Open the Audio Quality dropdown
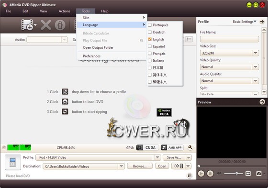The height and width of the screenshot is (188, 268). pos(256,81)
